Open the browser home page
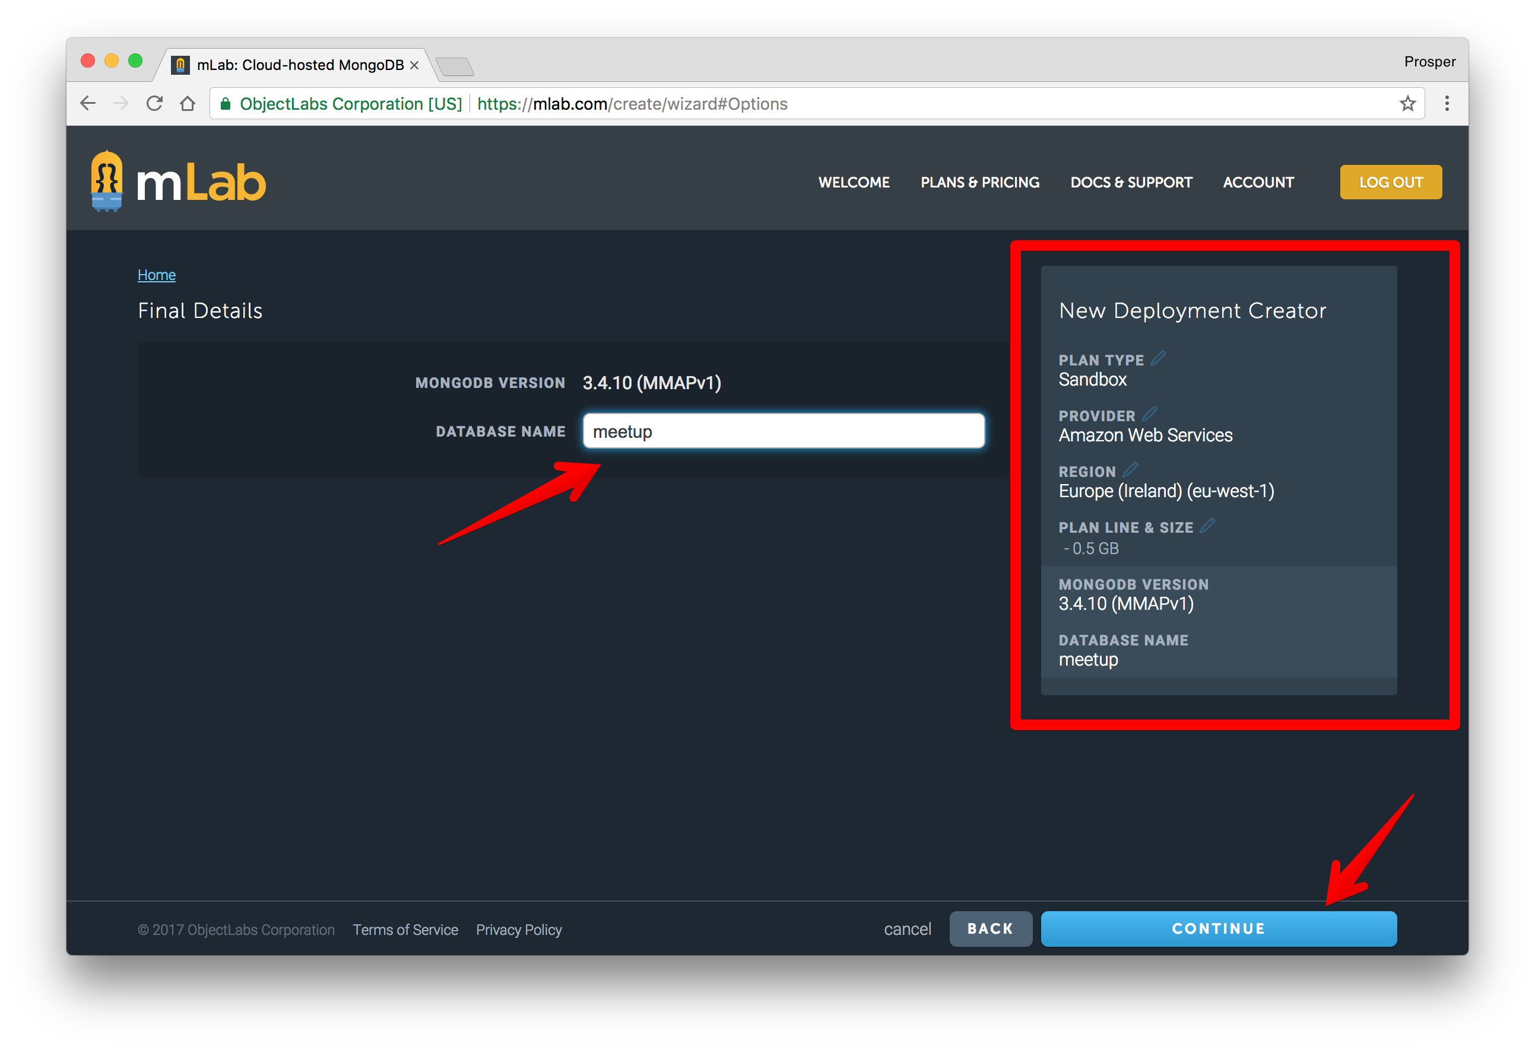This screenshot has width=1535, height=1050. pos(188,104)
